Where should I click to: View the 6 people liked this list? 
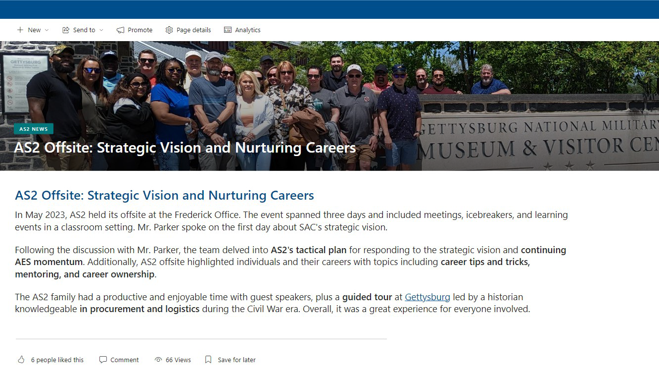(57, 360)
